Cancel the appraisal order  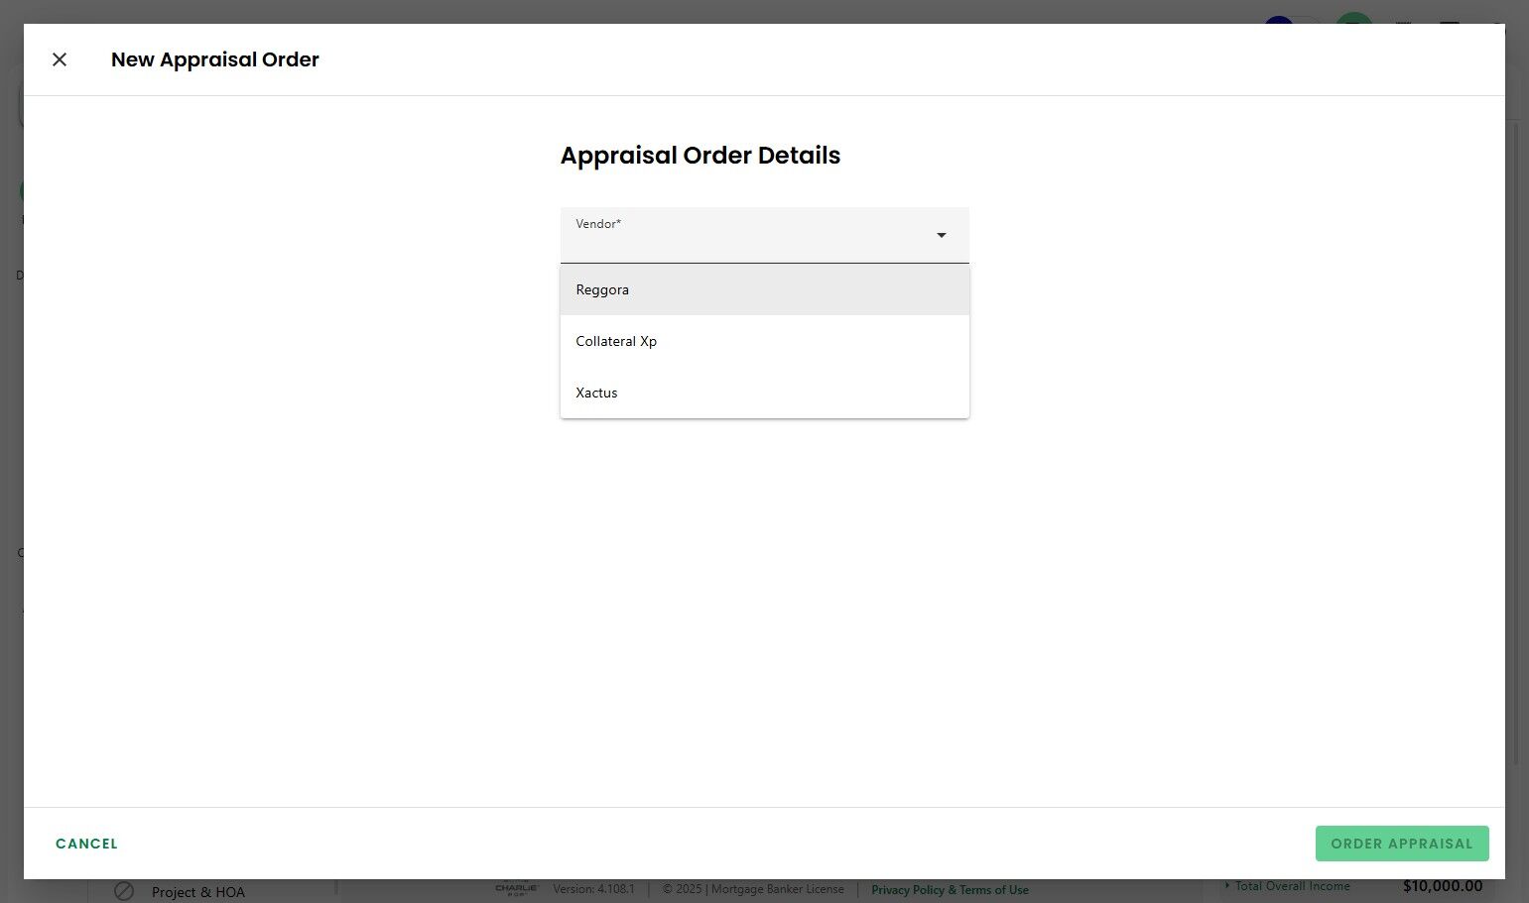[86, 844]
